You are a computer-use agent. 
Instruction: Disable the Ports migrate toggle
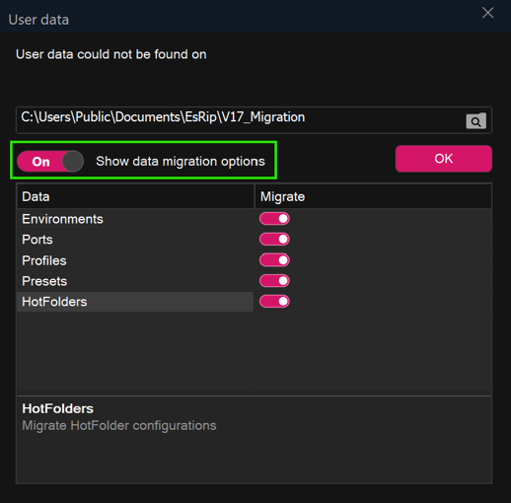(274, 239)
